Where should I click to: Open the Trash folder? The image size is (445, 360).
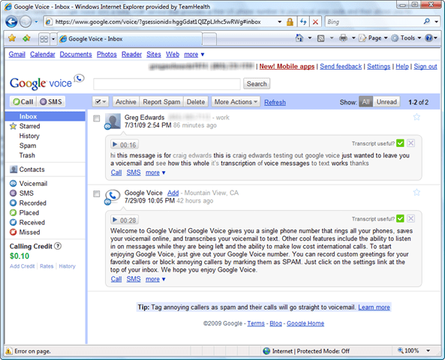coord(27,155)
